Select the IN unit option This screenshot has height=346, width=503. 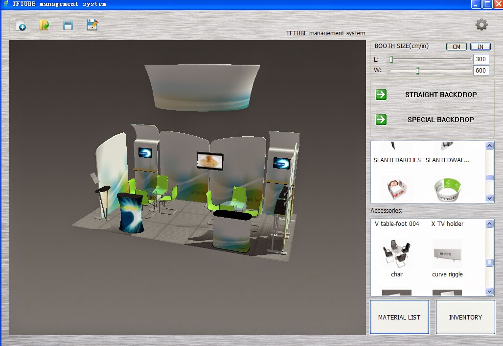click(480, 47)
